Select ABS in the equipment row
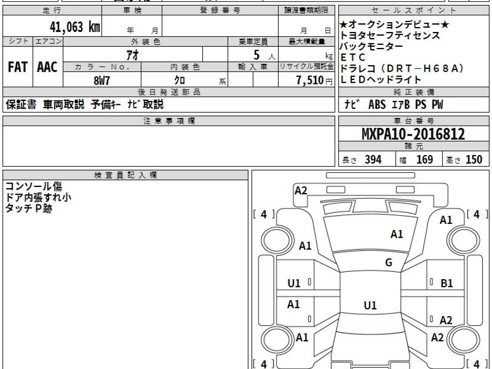 click(x=377, y=105)
